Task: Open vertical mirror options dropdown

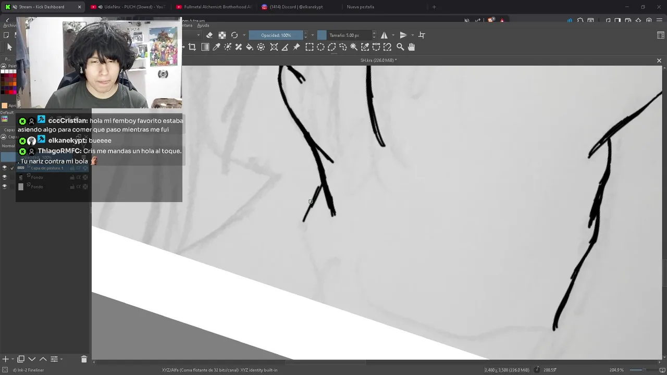Action: coord(412,35)
